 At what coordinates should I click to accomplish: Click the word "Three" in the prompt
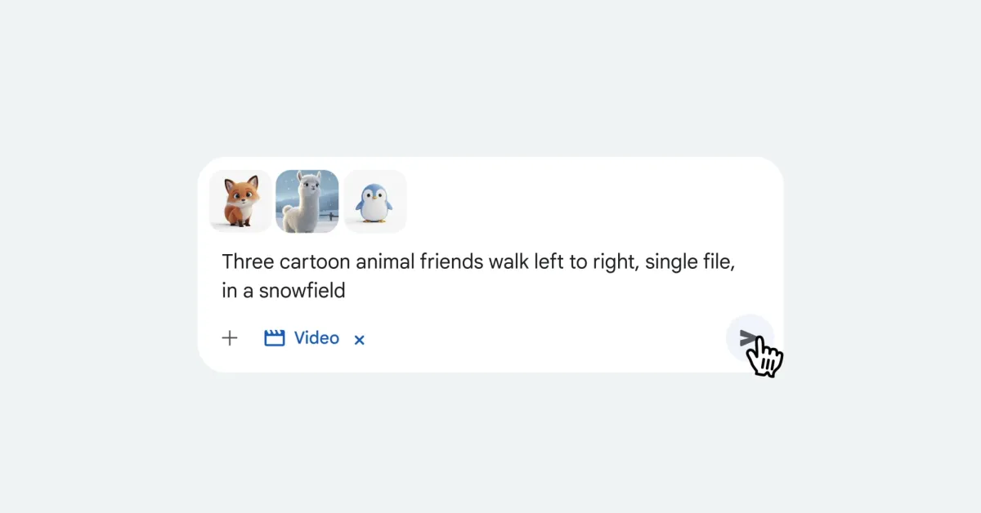[x=249, y=262]
